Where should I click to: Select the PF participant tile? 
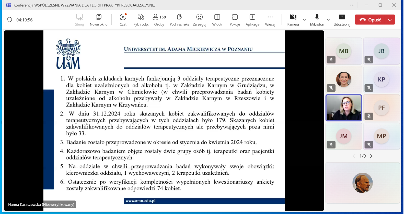coord(381,108)
